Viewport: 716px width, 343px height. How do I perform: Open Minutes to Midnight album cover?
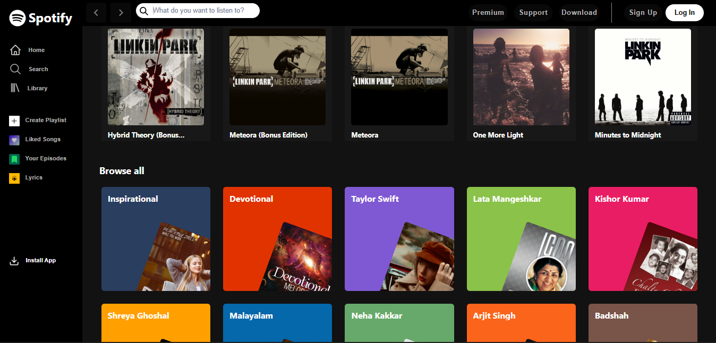click(643, 77)
